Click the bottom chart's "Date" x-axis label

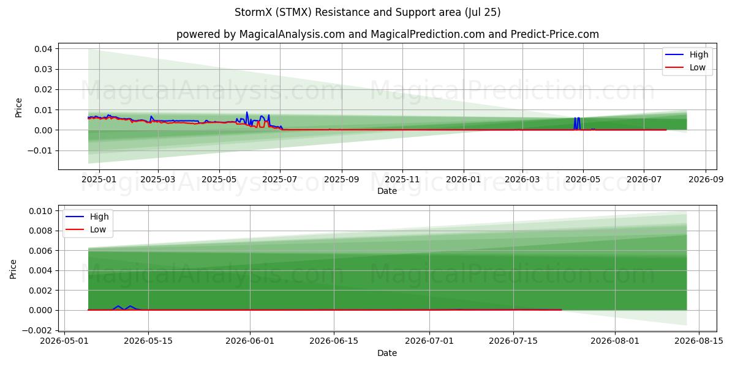(387, 353)
